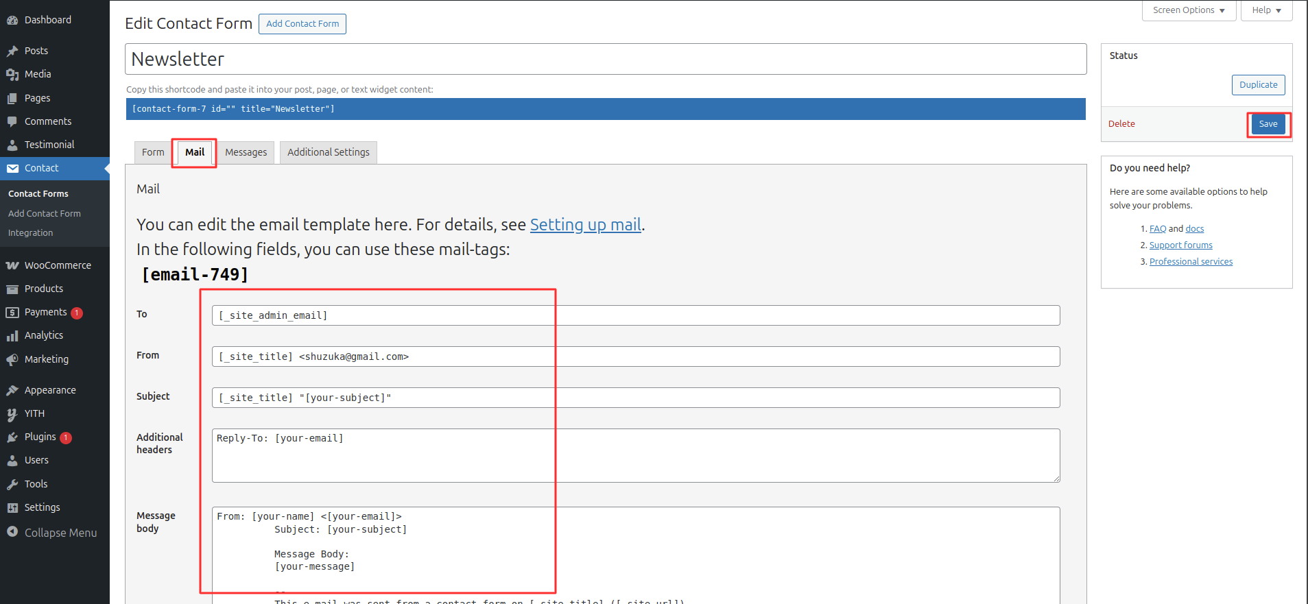Open the Additional Settings tab
Image resolution: width=1308 pixels, height=604 pixels.
tap(328, 152)
